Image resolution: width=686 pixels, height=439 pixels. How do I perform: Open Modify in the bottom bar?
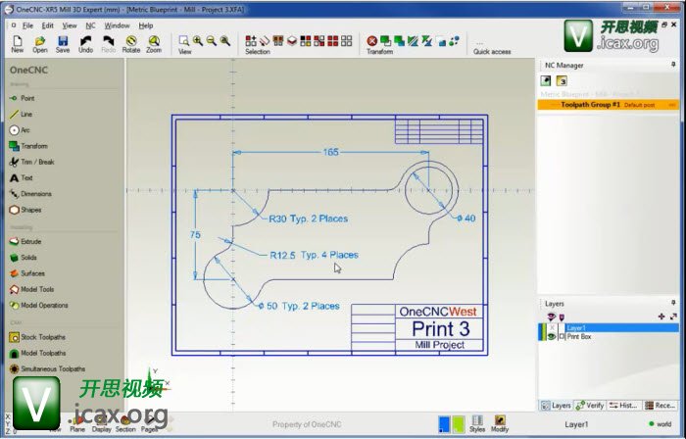[x=500, y=423]
